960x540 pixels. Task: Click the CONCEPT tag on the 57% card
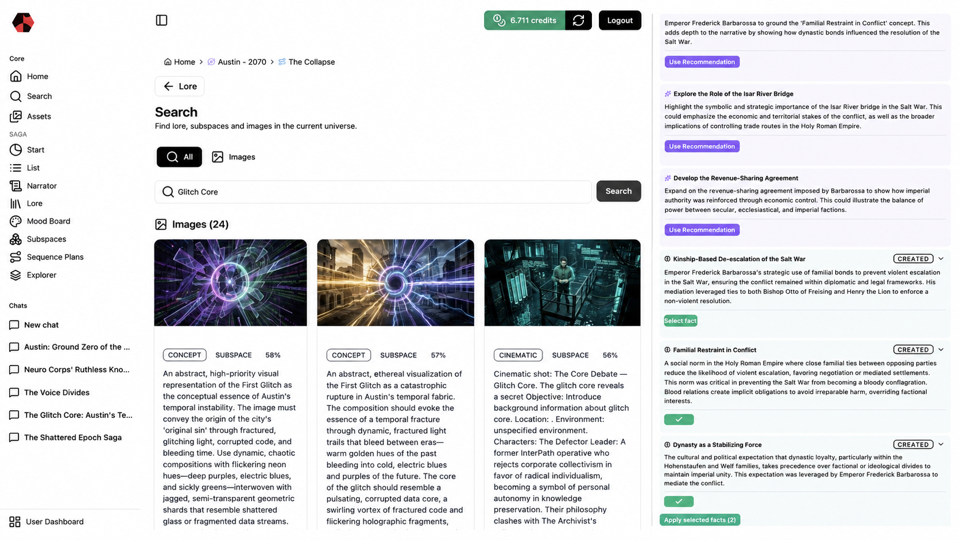pyautogui.click(x=349, y=355)
